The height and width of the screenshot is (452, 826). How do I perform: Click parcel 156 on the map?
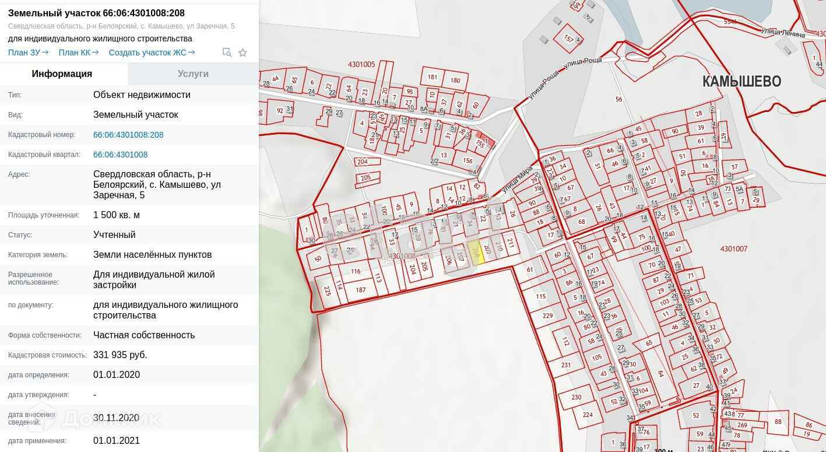[x=468, y=161]
